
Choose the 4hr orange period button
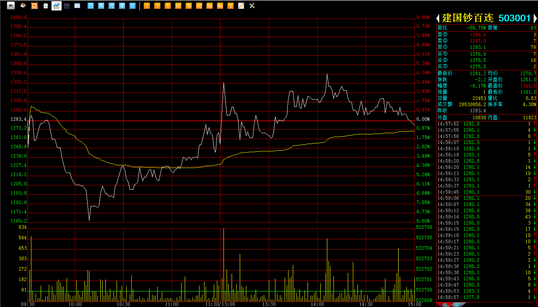click(220, 6)
